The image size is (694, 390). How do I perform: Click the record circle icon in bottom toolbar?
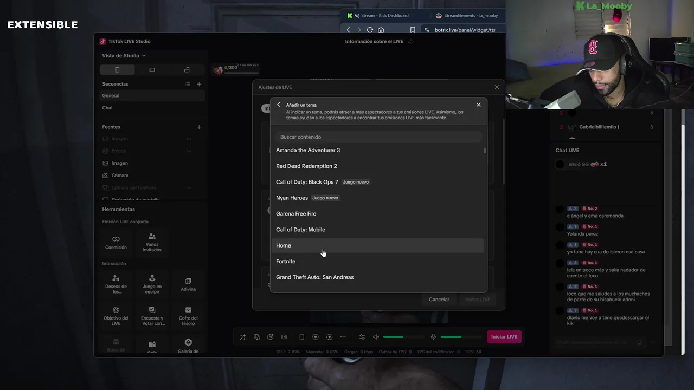pyautogui.click(x=316, y=337)
